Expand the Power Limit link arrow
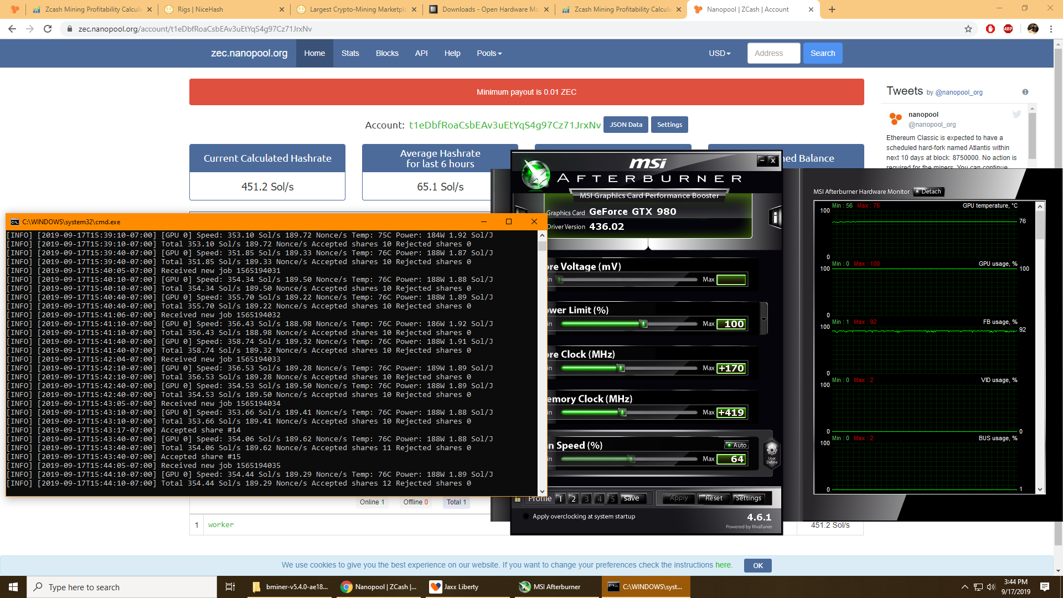Viewport: 1063px width, 598px height. tap(764, 319)
